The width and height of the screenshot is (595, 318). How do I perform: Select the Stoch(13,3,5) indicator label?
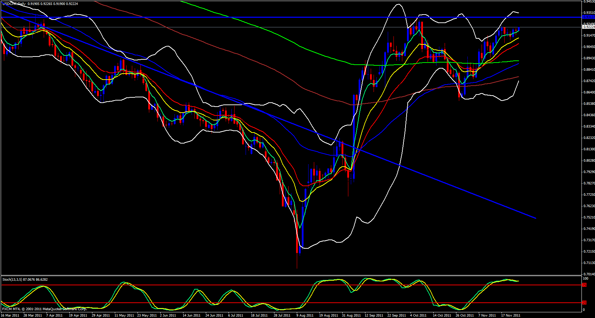pyautogui.click(x=25, y=280)
